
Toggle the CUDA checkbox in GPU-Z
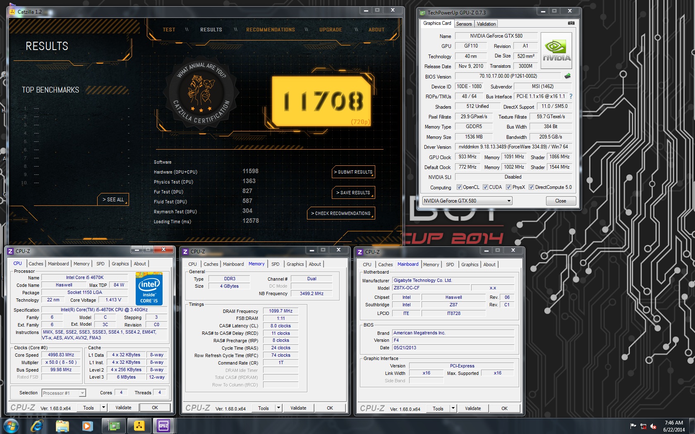[485, 187]
